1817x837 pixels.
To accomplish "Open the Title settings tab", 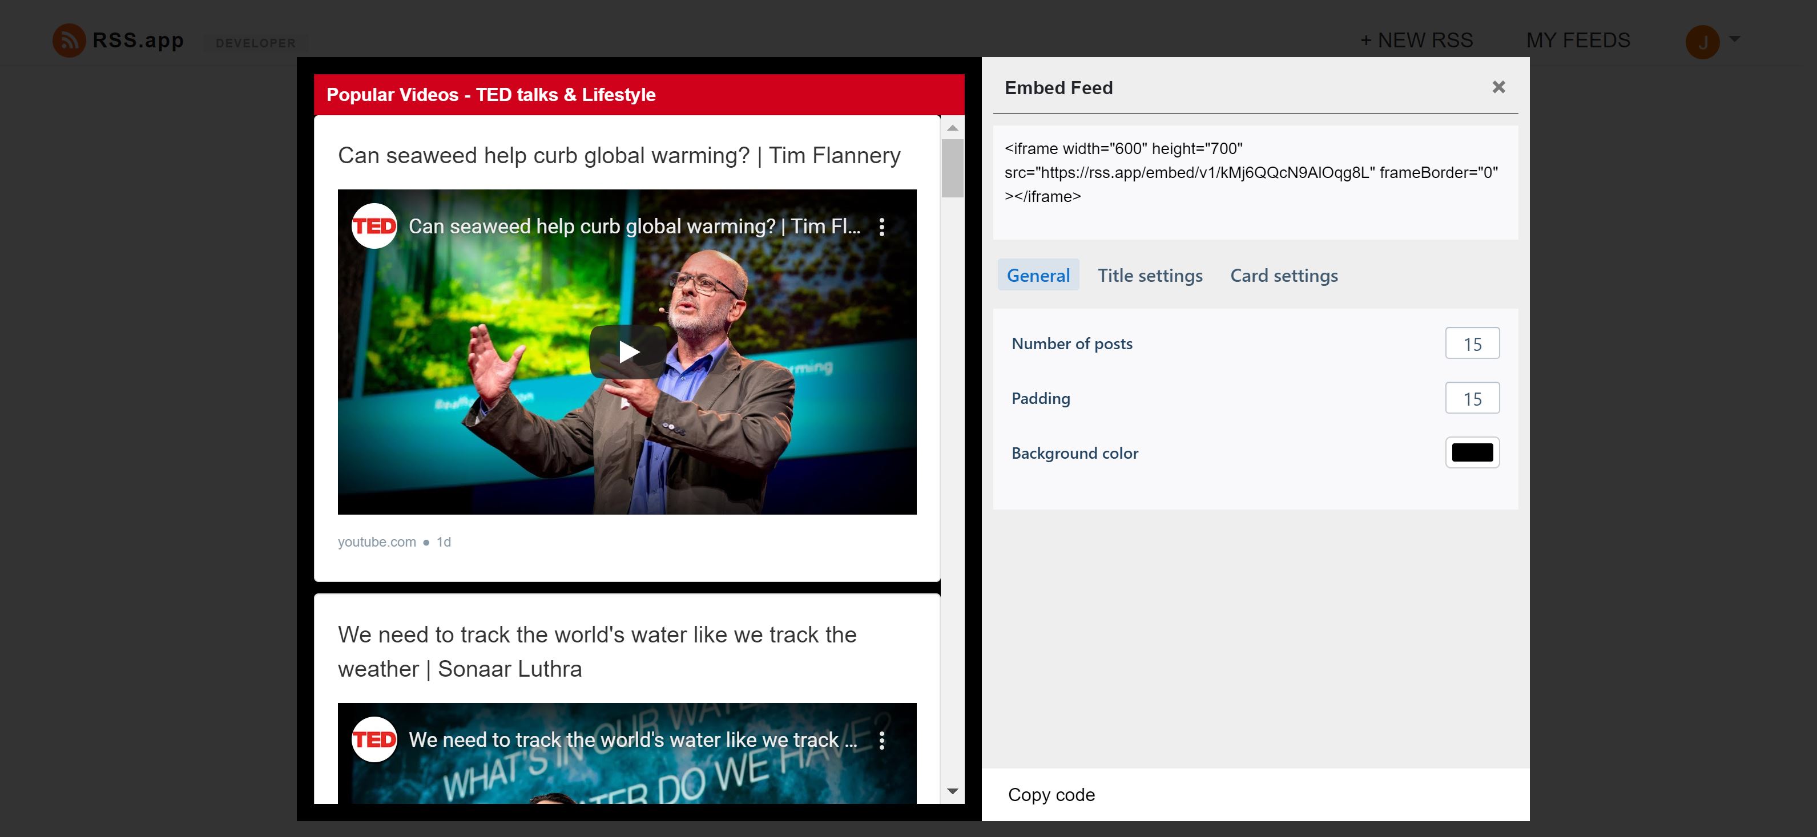I will point(1150,275).
